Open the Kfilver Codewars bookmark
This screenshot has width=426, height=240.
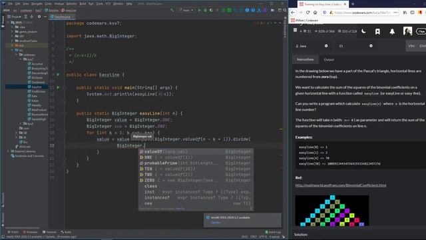[x=305, y=21]
